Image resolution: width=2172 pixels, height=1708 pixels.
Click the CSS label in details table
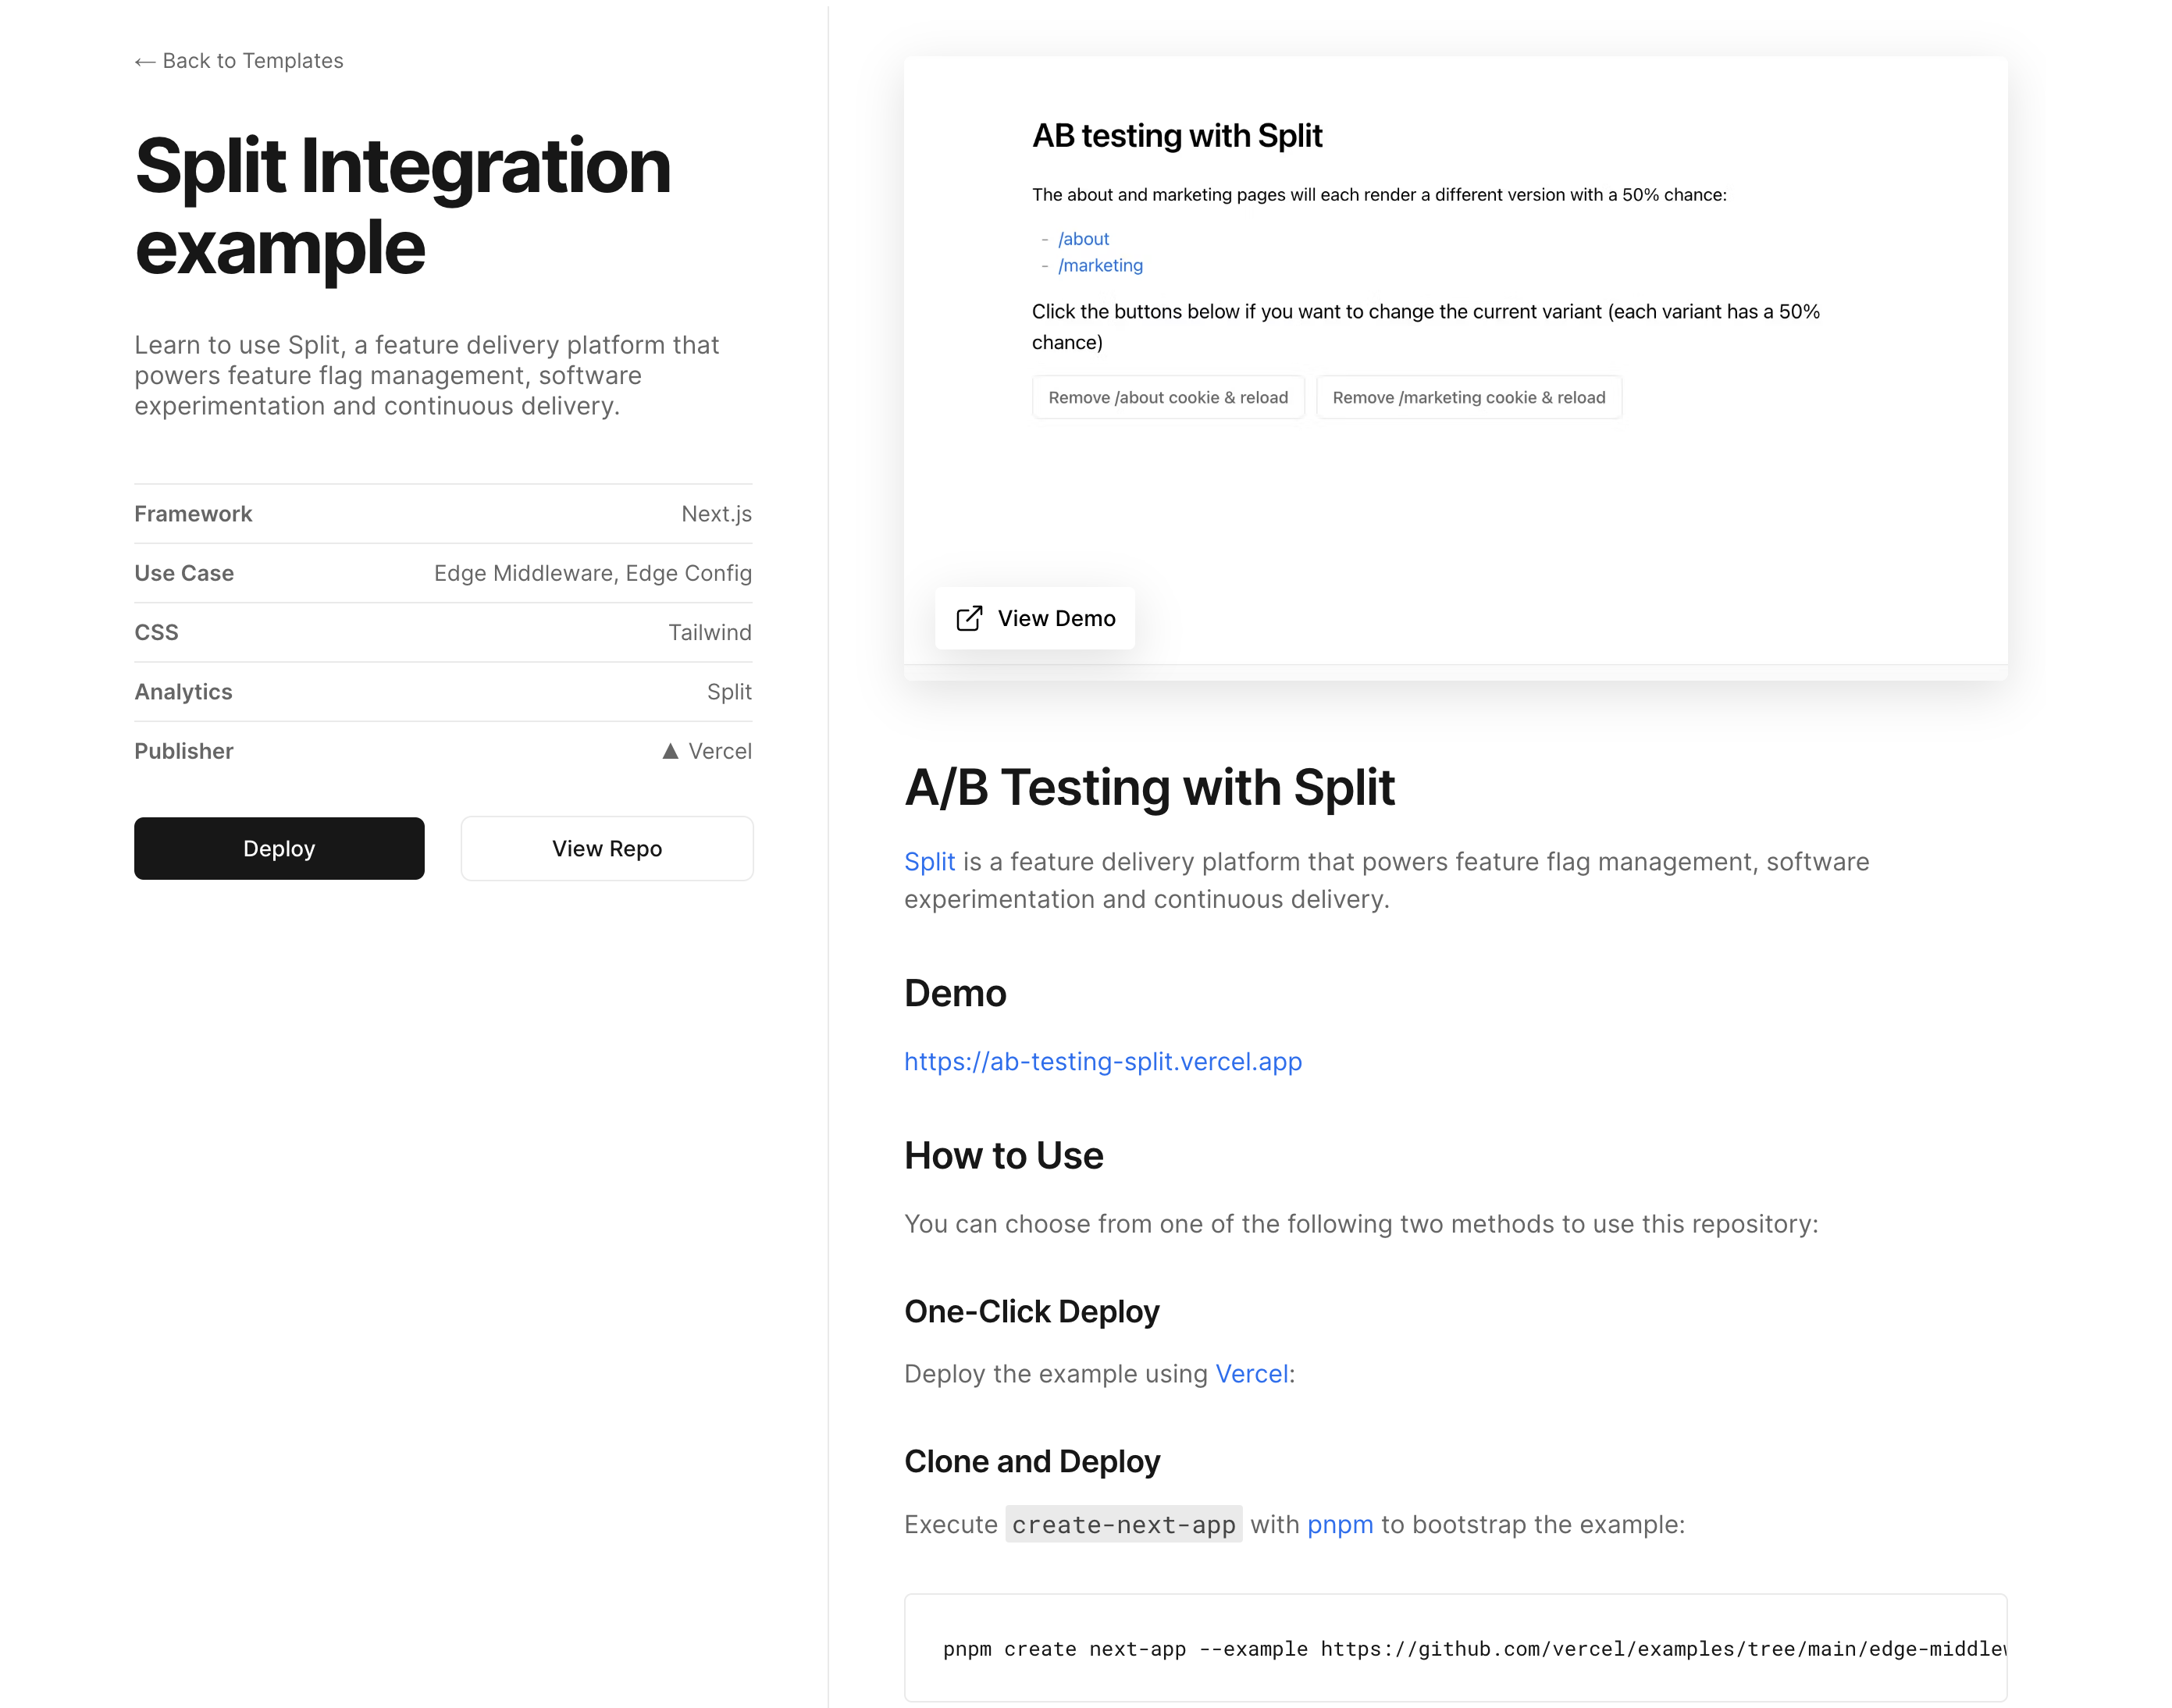pyautogui.click(x=156, y=632)
